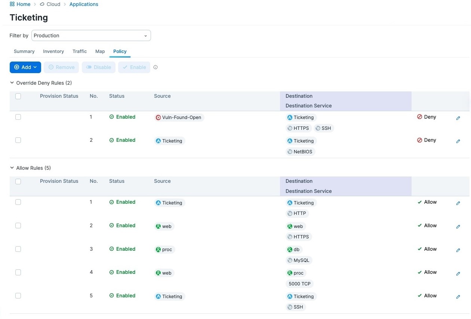Go to Home breadcrumb link
The height and width of the screenshot is (319, 471).
[x=24, y=4]
